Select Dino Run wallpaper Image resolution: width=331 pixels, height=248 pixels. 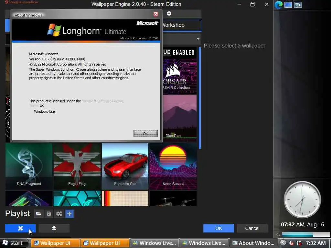pos(180,118)
